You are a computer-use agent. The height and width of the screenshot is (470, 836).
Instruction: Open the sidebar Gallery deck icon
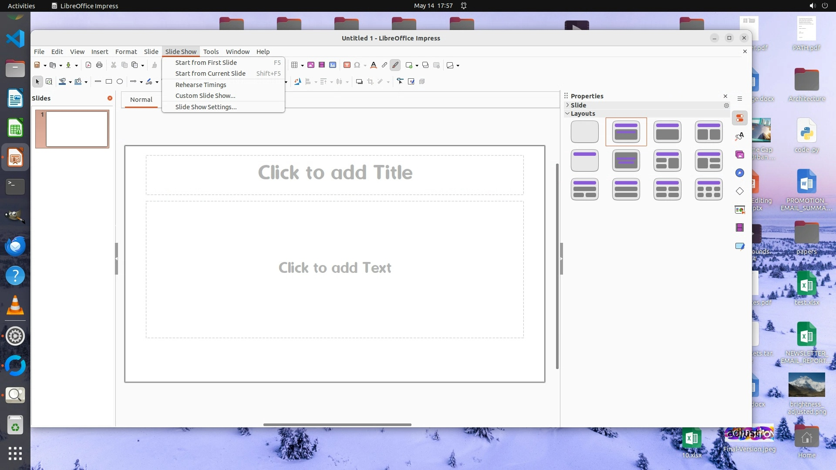[x=739, y=154]
